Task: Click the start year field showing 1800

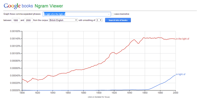Action: pyautogui.click(x=16, y=20)
